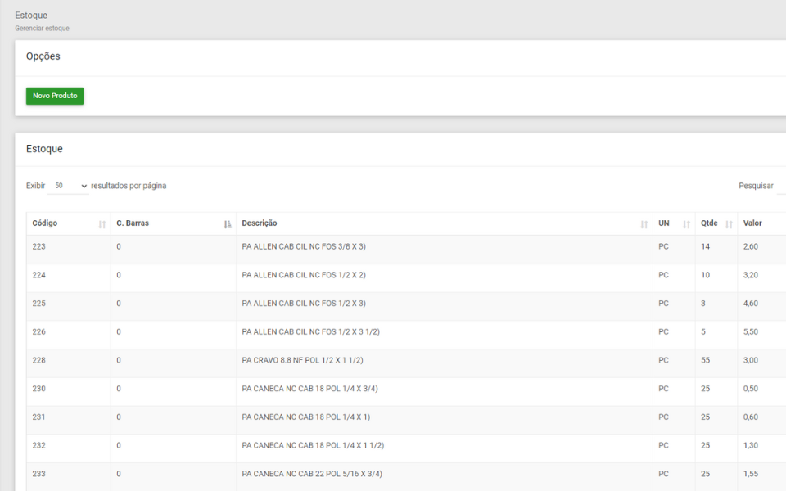
Task: Click the PA CRAVO 8.8 NF POL row
Action: (406, 360)
